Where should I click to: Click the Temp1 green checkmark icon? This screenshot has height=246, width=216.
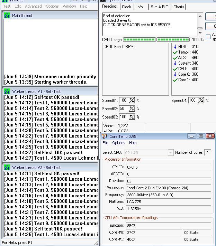[x=175, y=52]
